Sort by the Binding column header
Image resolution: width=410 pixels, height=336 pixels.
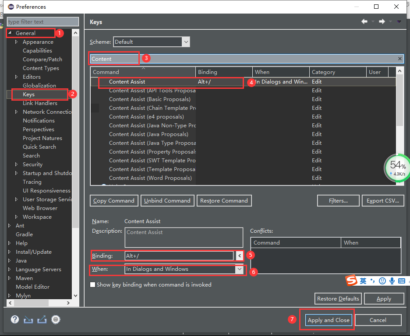pos(224,72)
